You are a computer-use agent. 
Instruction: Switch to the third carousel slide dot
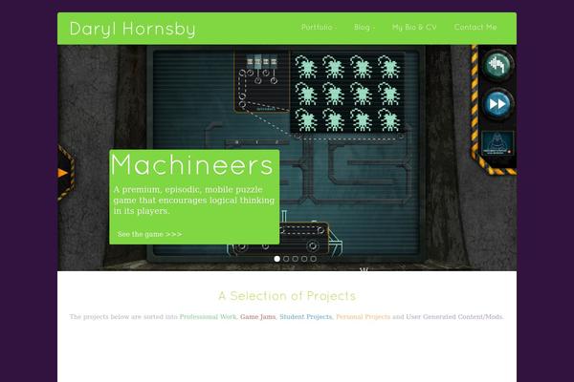pos(295,259)
